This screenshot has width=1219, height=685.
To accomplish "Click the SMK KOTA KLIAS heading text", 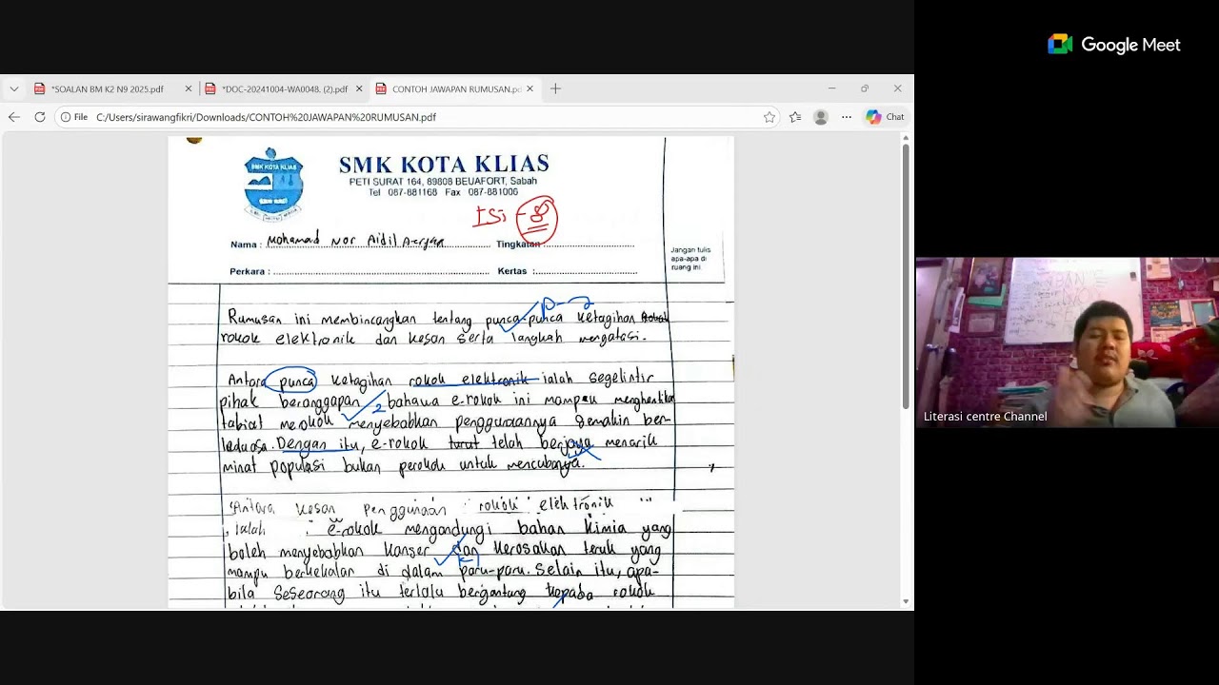I will 444,165.
